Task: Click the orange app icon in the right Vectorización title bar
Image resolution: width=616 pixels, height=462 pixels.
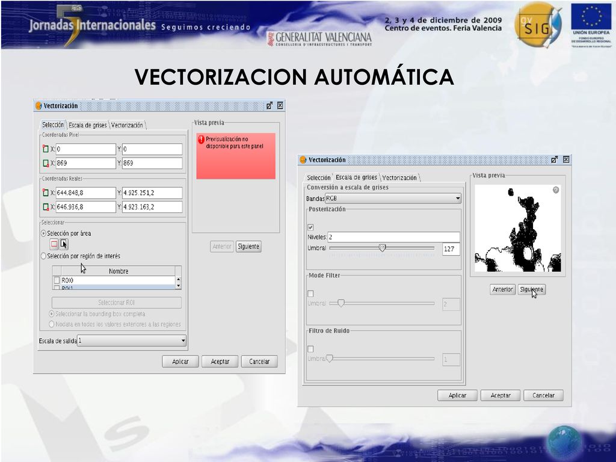Action: 303,160
